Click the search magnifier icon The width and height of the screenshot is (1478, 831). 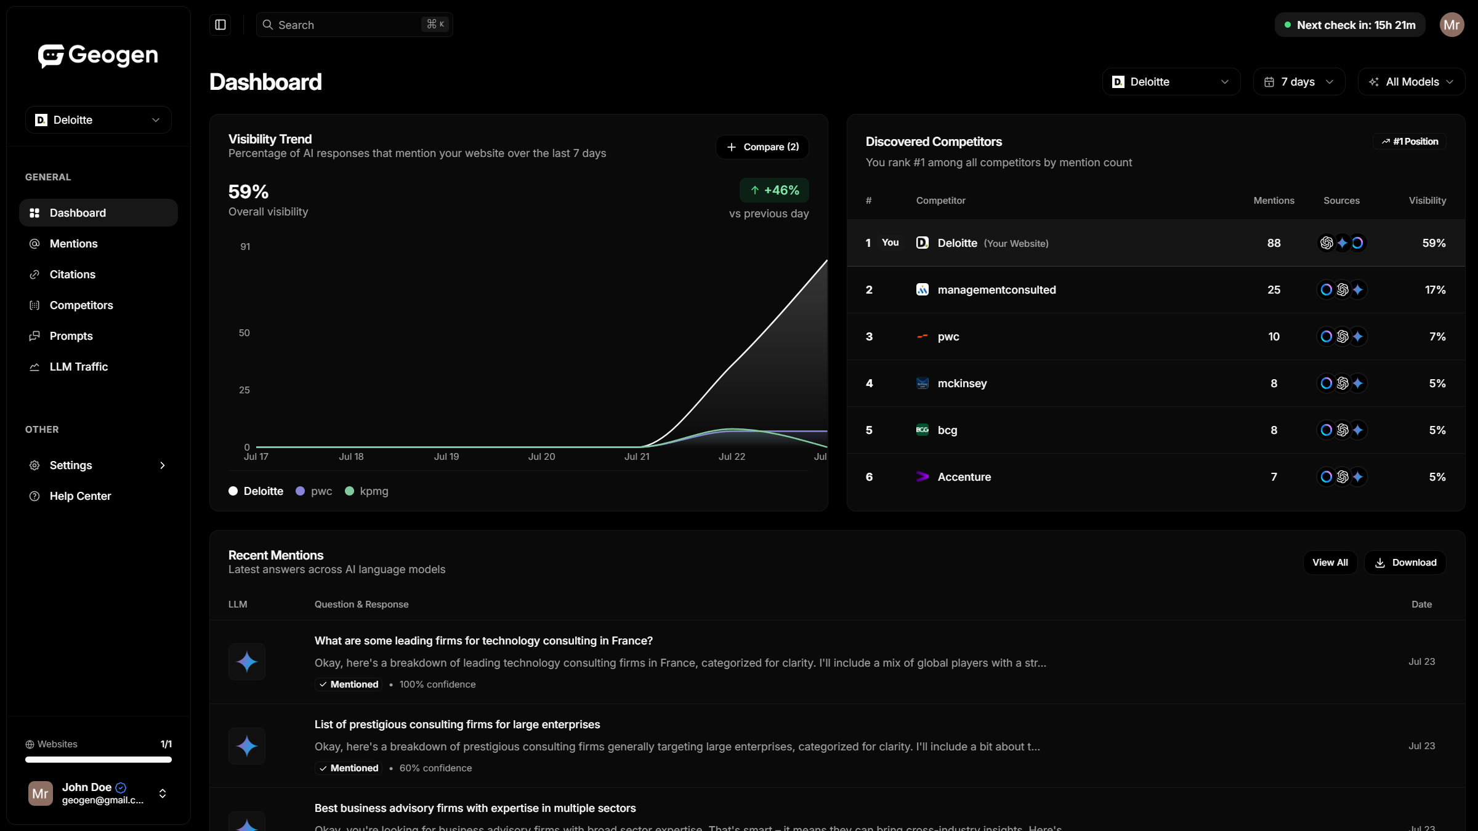(268, 25)
